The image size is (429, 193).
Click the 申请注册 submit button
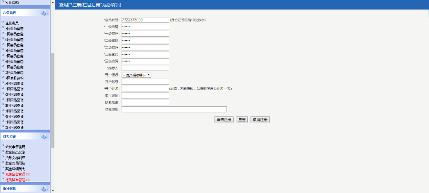pos(224,120)
